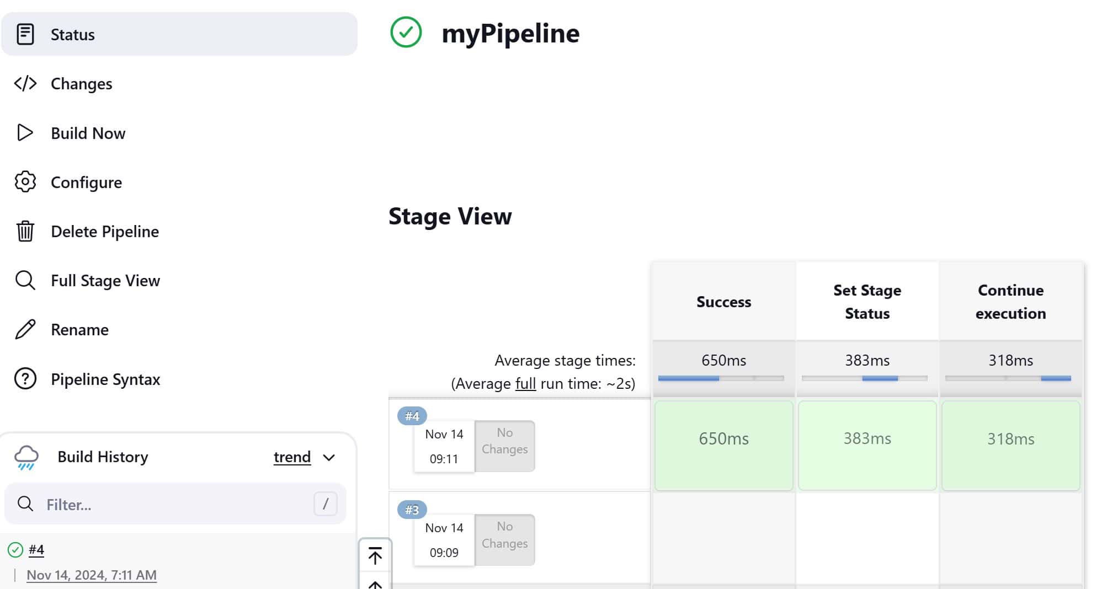Click the Success stage average time bar
1107x589 pixels.
[721, 378]
